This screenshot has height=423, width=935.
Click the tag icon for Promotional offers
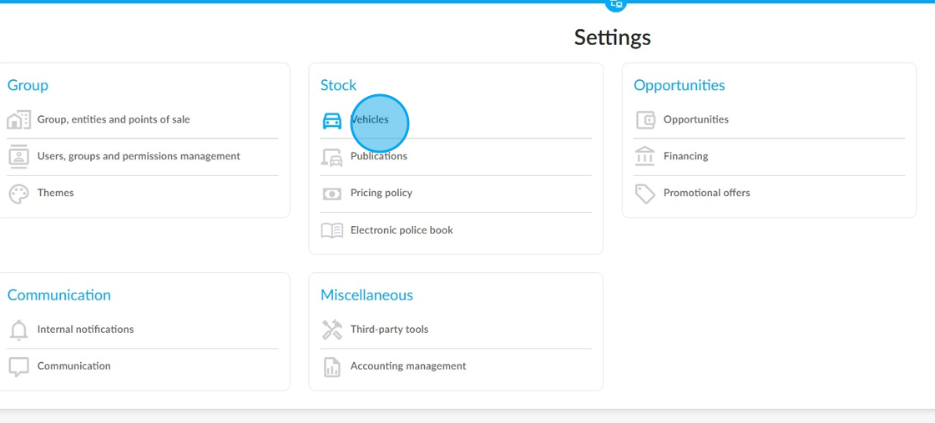click(645, 194)
